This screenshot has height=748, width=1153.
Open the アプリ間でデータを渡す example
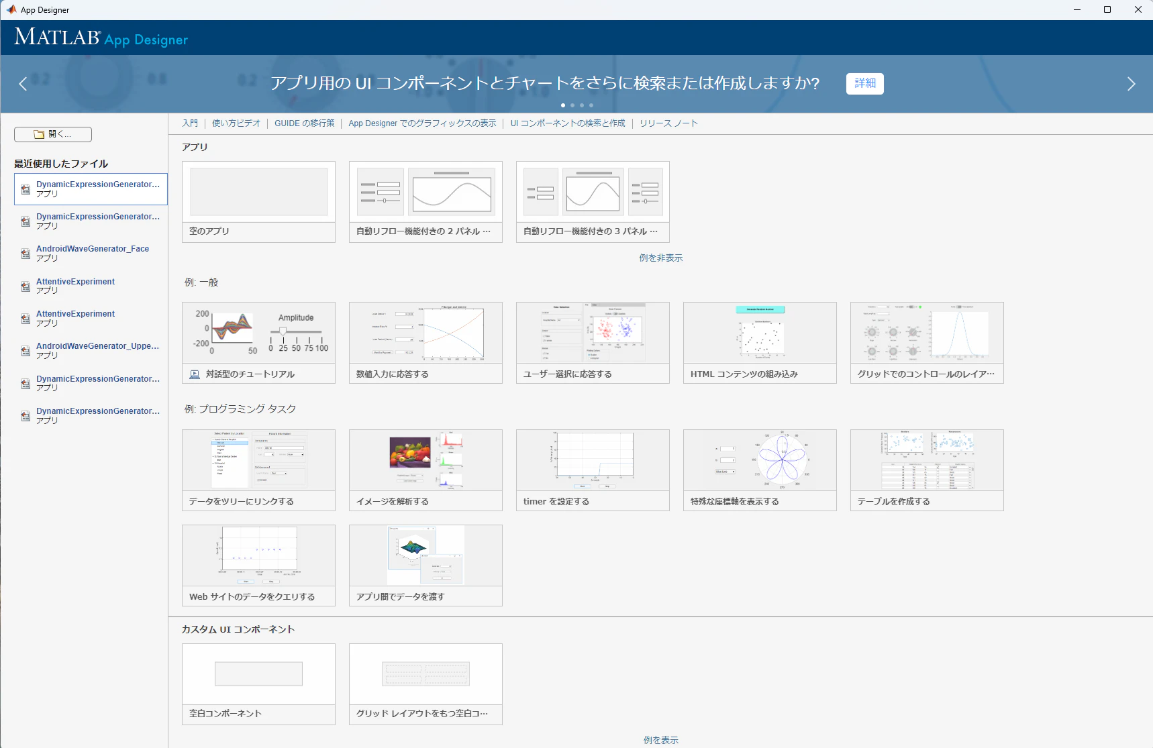(x=425, y=566)
